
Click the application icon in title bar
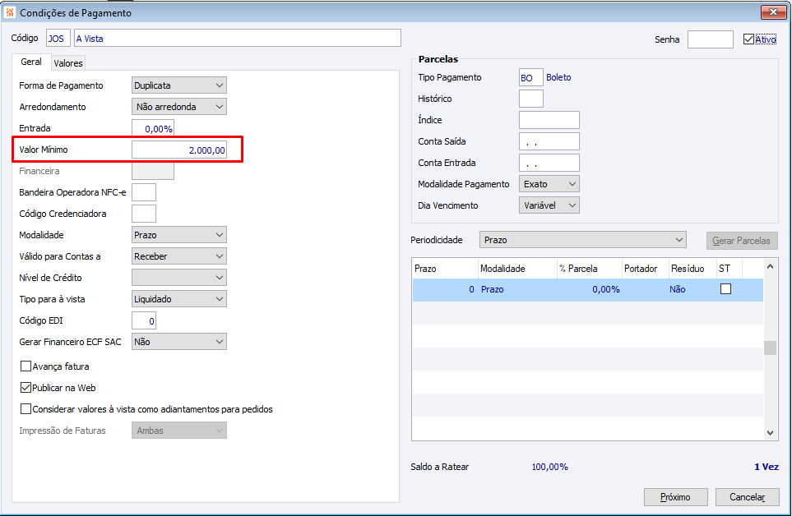pos(10,12)
